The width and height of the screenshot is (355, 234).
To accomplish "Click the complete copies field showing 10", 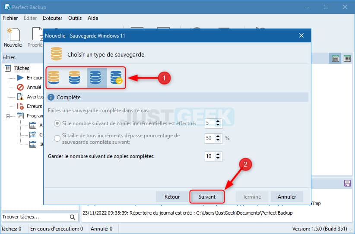I will coord(210,156).
